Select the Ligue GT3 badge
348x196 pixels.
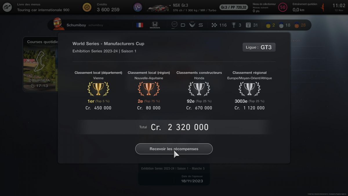(x=259, y=47)
